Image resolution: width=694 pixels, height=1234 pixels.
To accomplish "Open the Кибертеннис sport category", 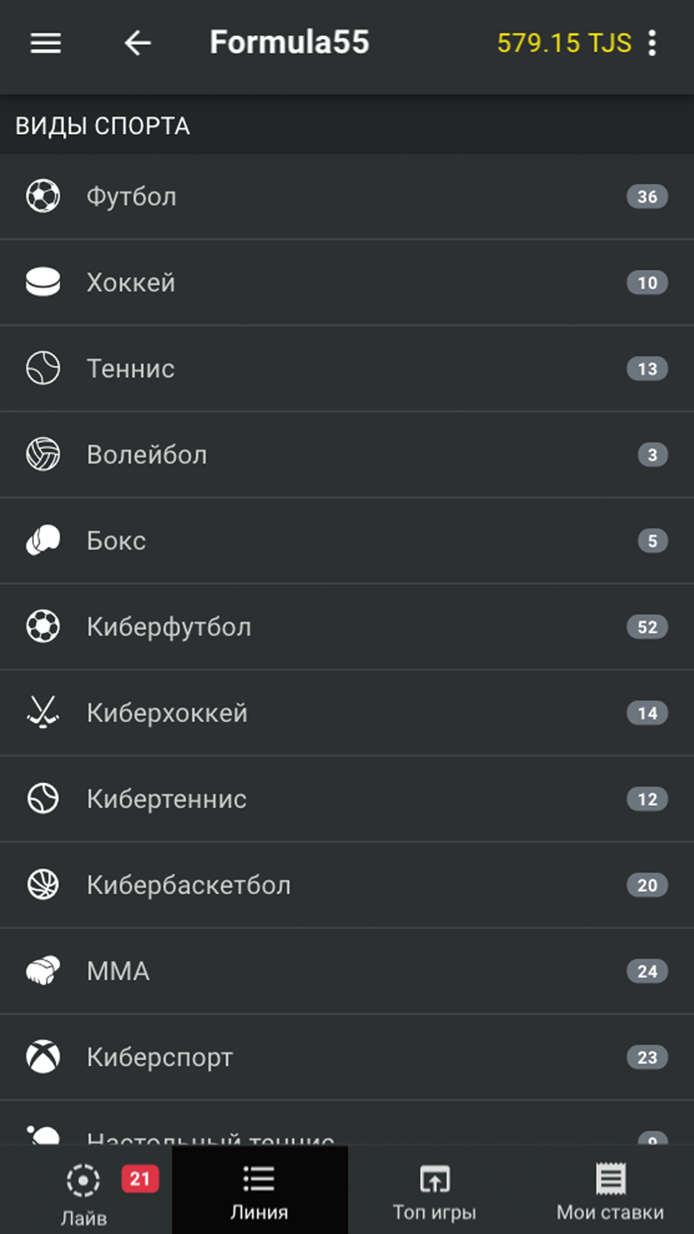I will [167, 799].
